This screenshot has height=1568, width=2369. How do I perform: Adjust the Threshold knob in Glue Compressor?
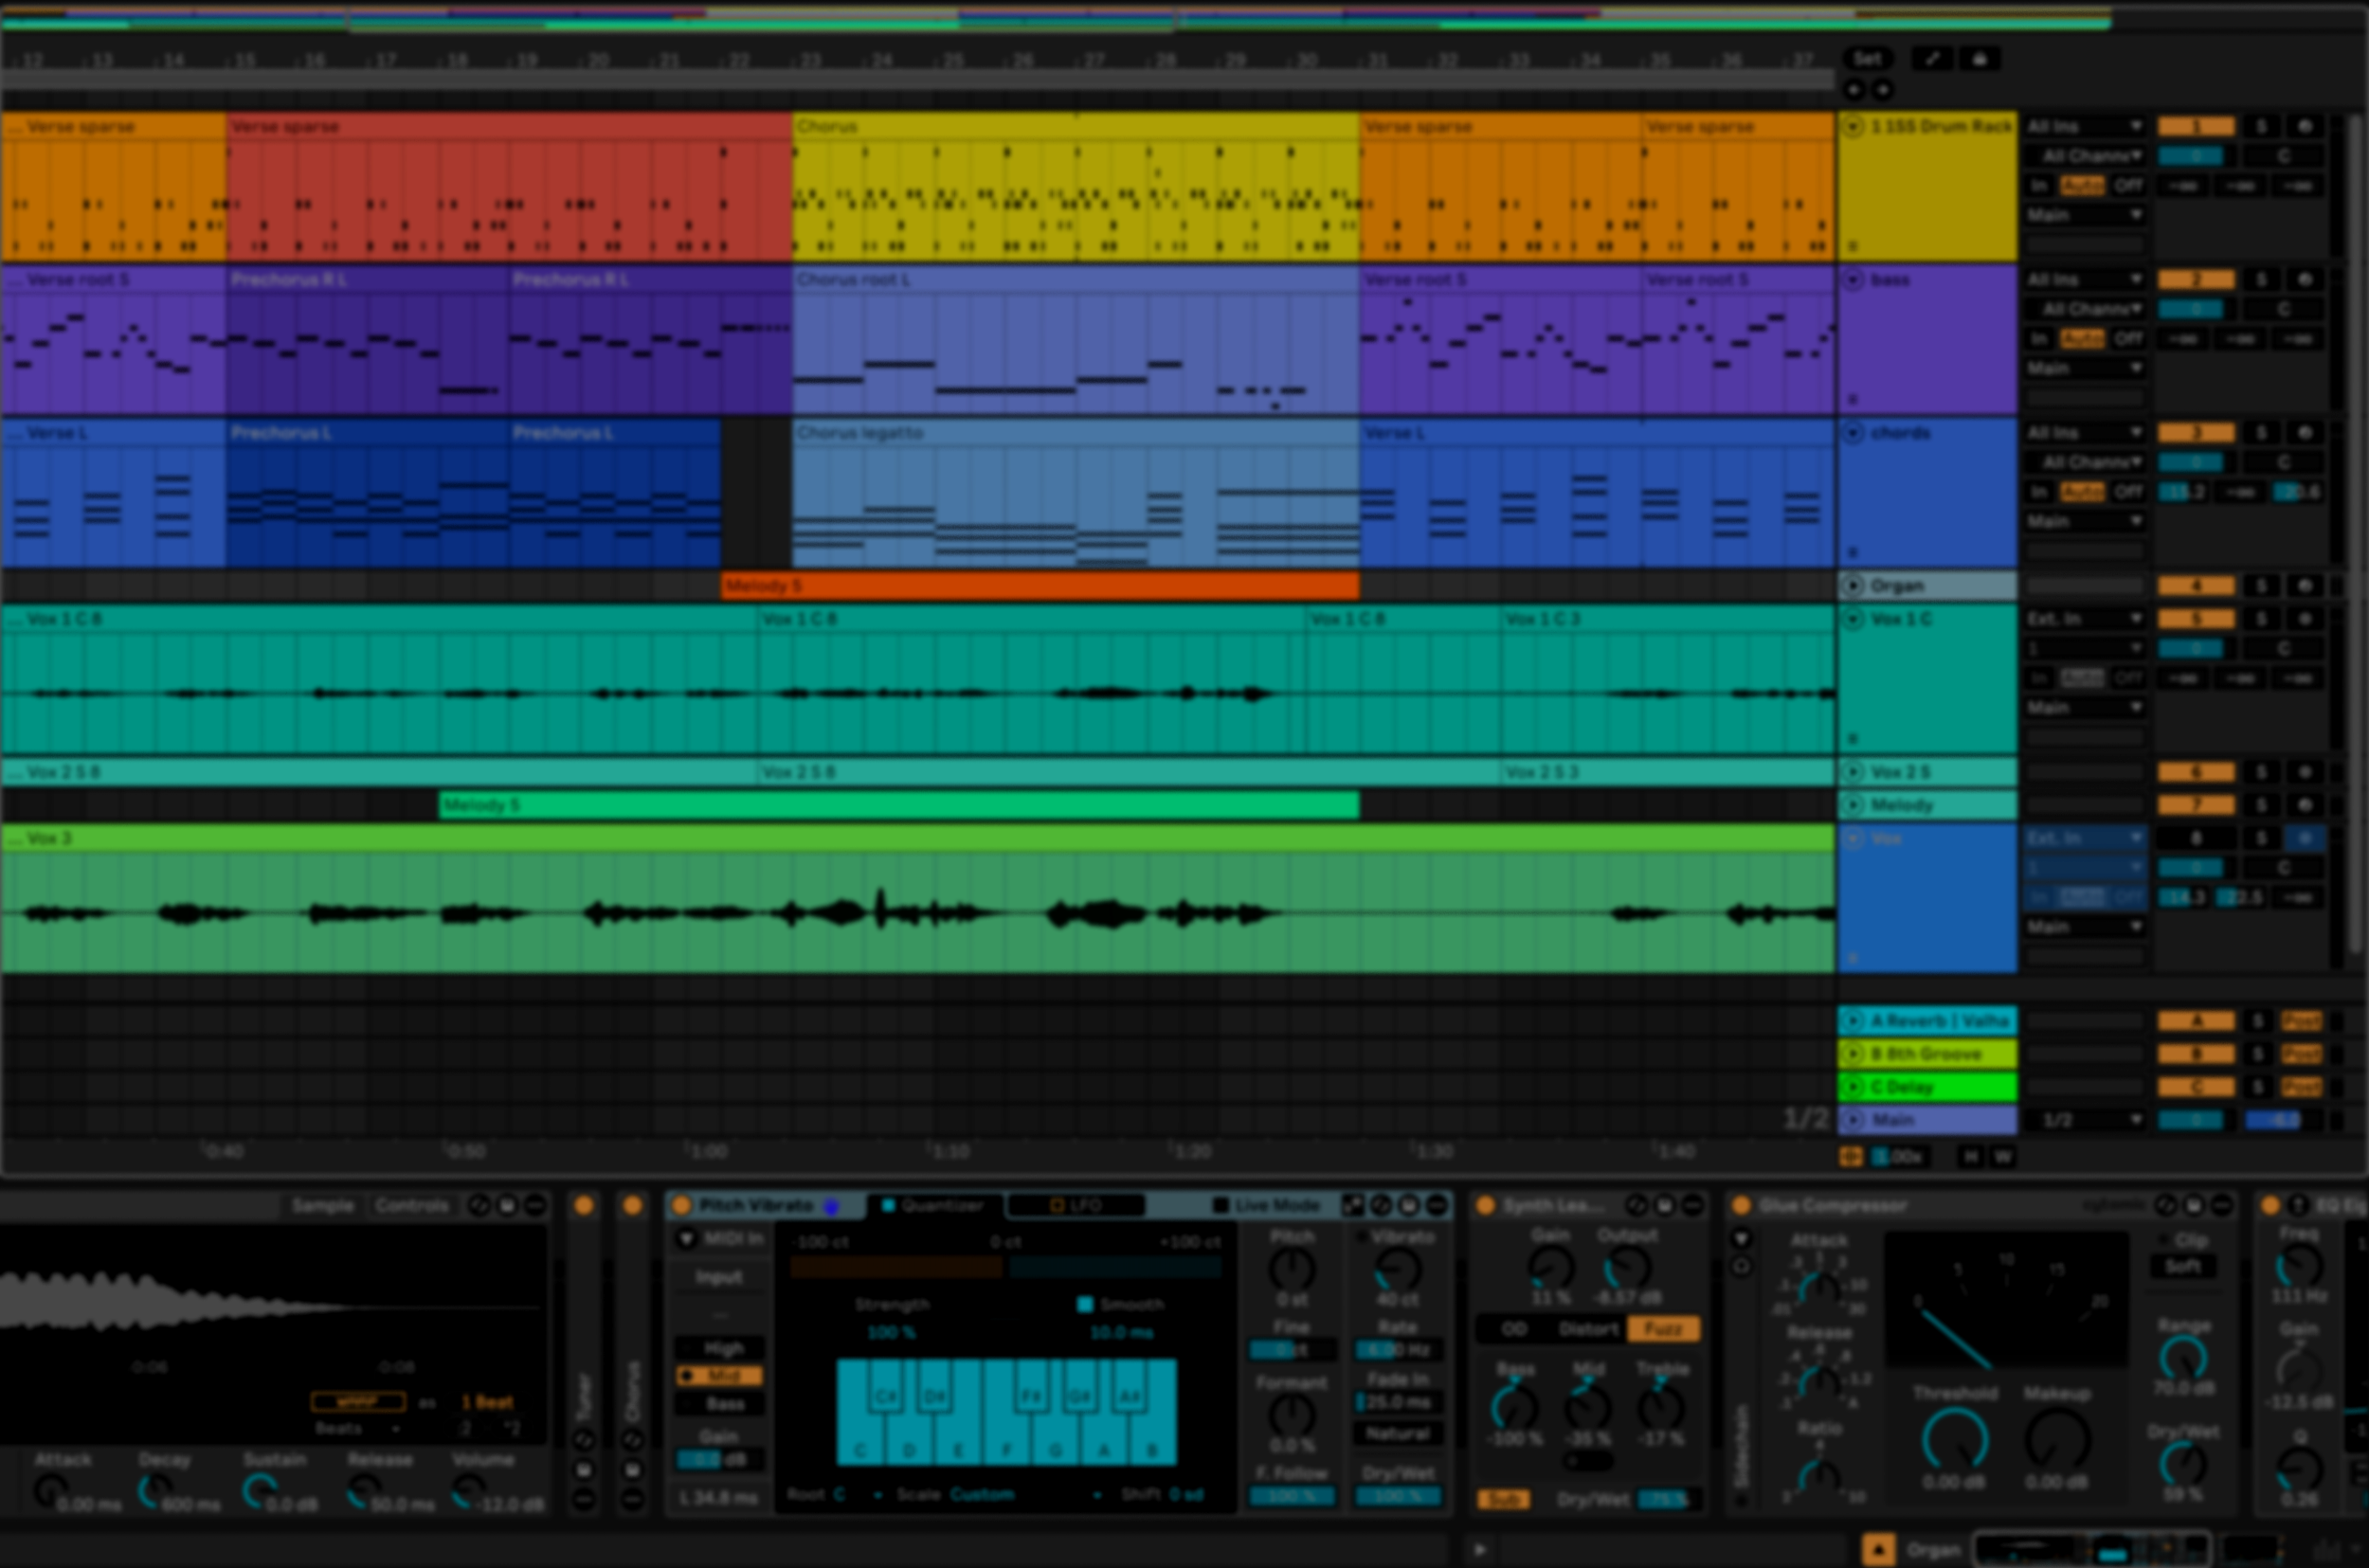click(x=1954, y=1441)
